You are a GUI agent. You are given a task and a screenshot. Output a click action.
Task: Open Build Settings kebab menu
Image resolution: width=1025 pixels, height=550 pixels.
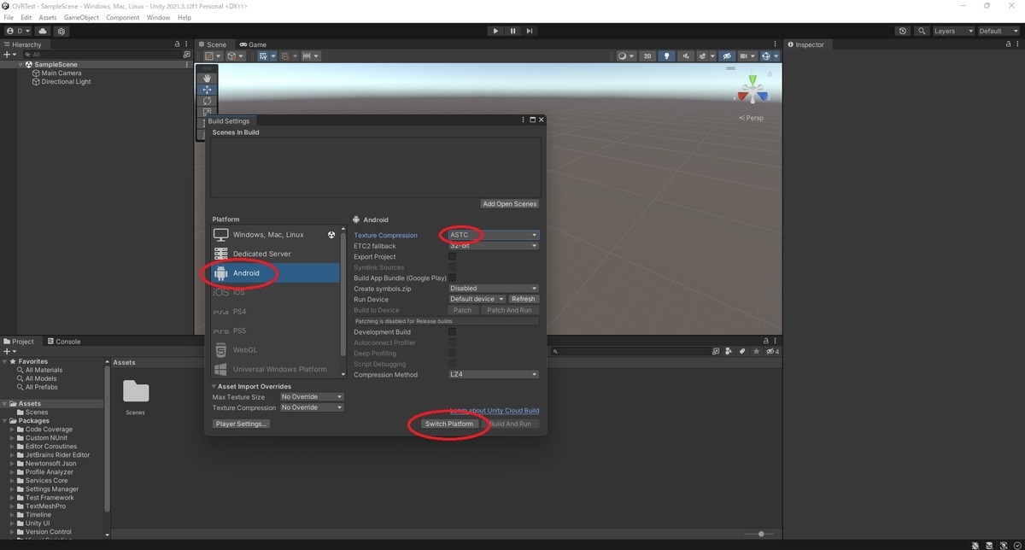coord(524,120)
